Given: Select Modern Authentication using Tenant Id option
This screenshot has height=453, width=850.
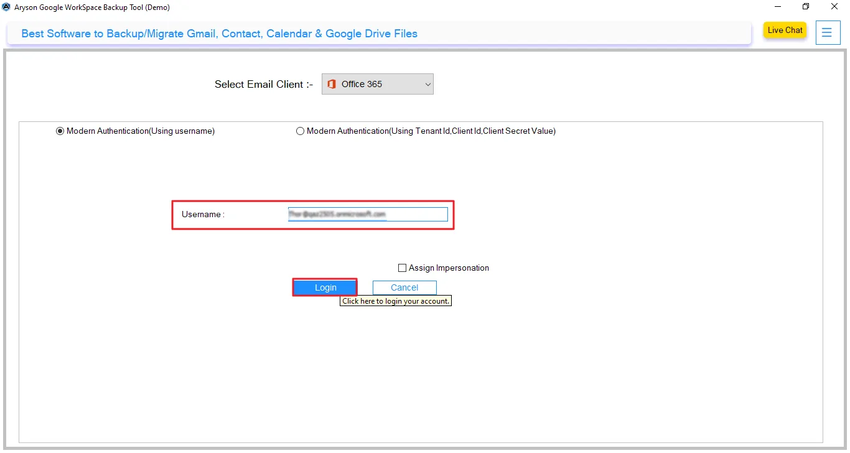Looking at the screenshot, I should (x=301, y=131).
